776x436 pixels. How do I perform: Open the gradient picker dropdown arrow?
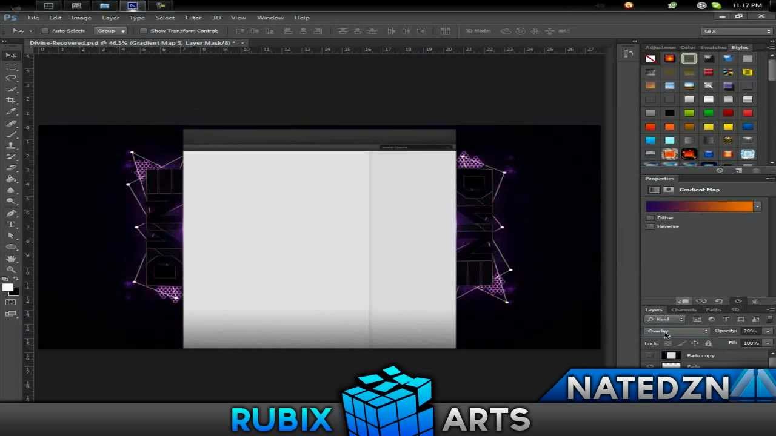757,207
